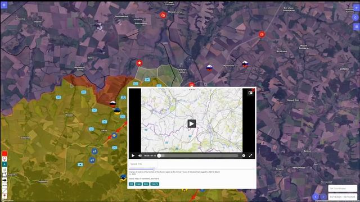Play the video with the center play button
Screen dimensions: 360x202
tap(192, 123)
